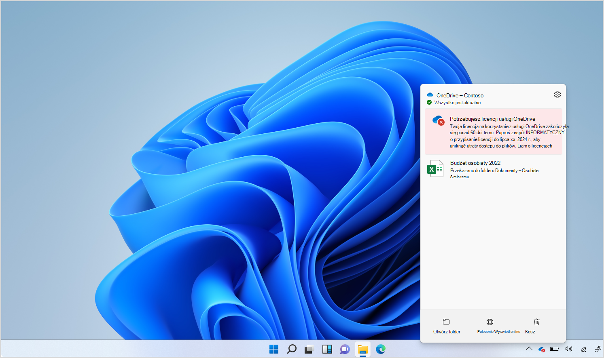Open the Windows Start menu
The image size is (604, 358).
click(274, 349)
